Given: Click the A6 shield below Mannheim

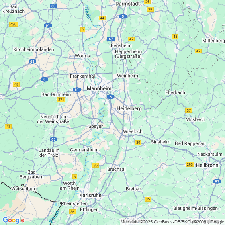Looking at the screenshot, I should tap(110, 97).
